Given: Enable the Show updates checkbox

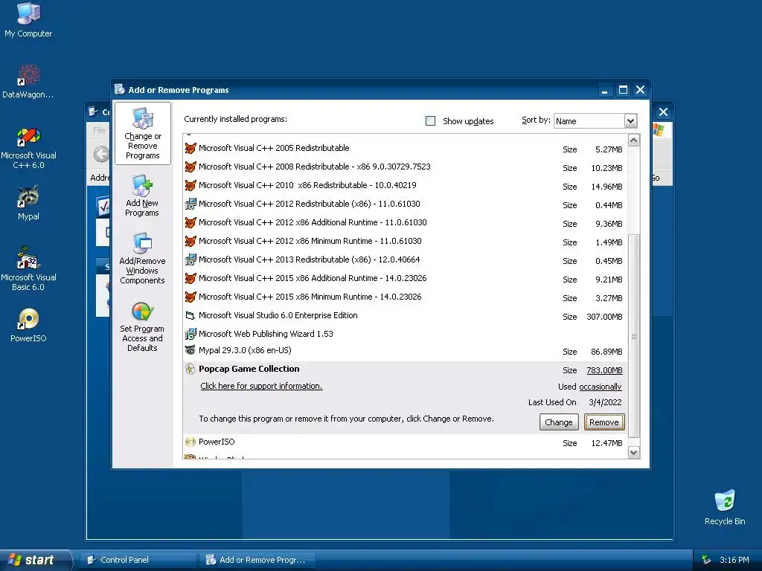Looking at the screenshot, I should tap(431, 121).
